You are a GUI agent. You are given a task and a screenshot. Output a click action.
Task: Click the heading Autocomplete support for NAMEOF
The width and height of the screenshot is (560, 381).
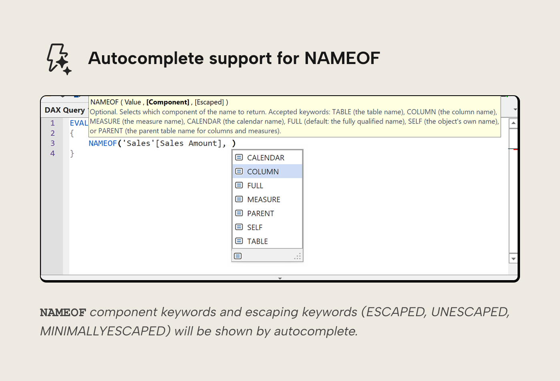(x=234, y=58)
